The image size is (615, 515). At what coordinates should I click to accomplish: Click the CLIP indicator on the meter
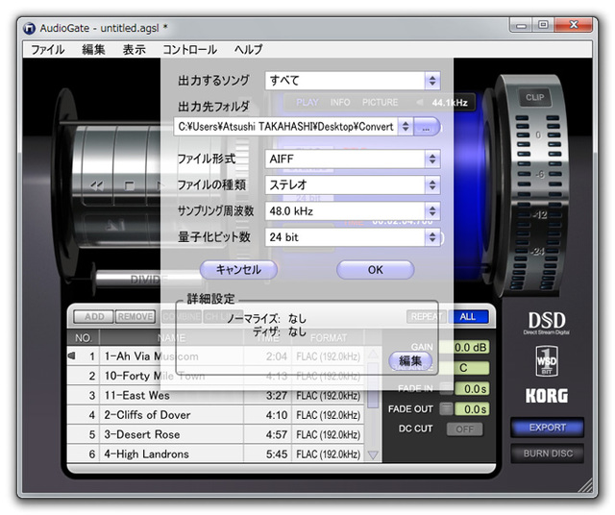click(535, 97)
